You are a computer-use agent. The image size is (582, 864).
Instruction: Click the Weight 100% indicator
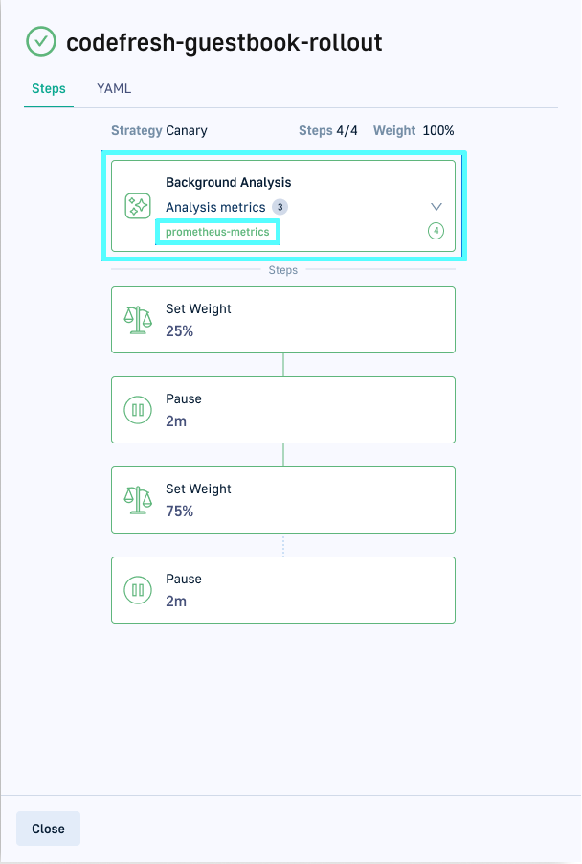(x=414, y=131)
